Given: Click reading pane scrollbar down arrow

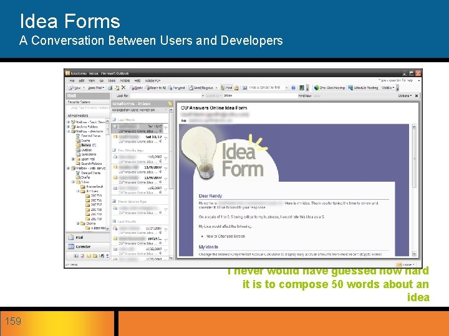Looking at the screenshot, I should point(414,254).
